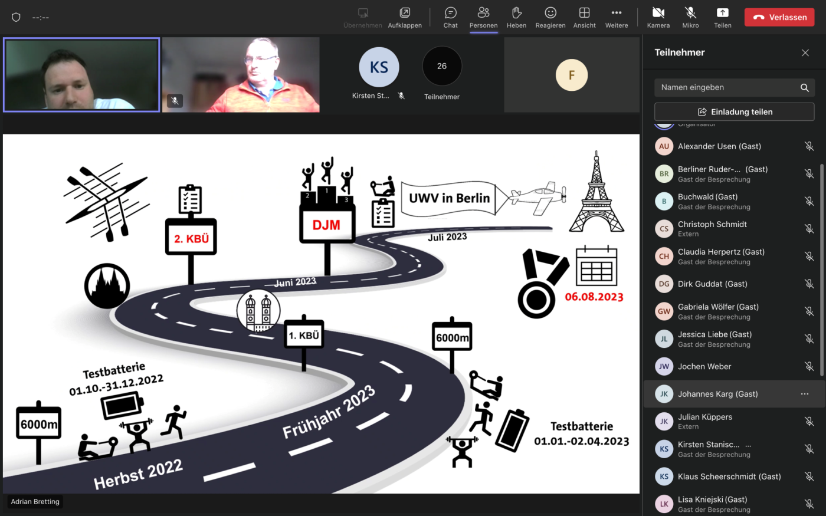Open options menu for Johannes Karg
The image size is (826, 516).
coord(804,394)
